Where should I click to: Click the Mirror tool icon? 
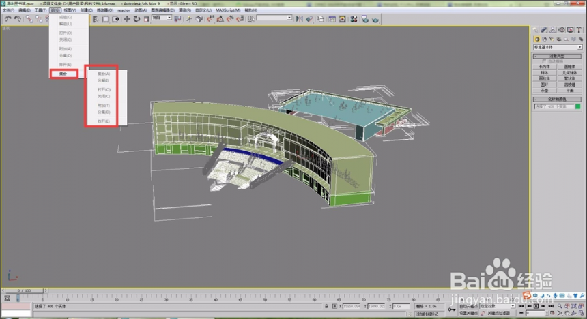click(x=299, y=18)
